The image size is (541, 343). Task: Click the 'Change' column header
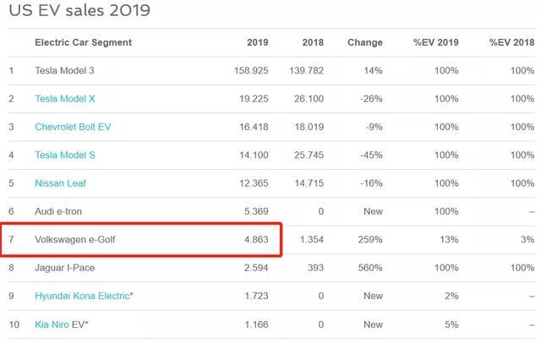coord(365,42)
